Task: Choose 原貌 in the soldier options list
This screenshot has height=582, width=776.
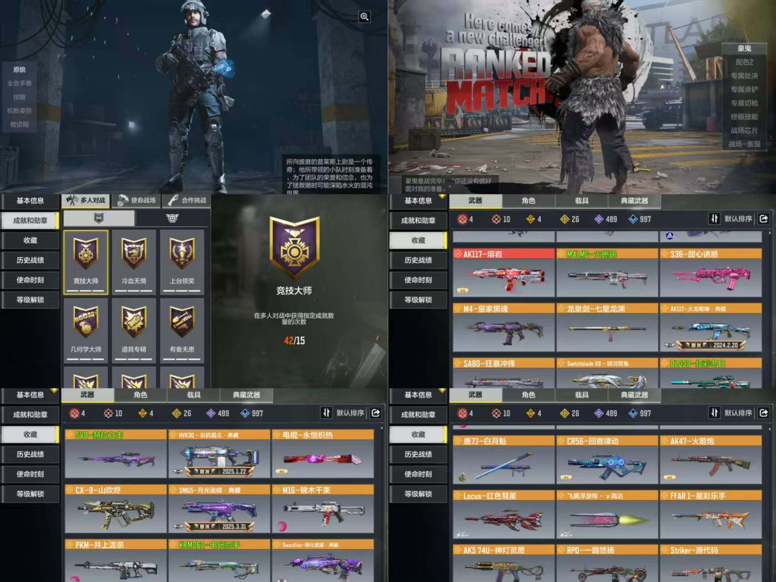Action: pos(20,70)
